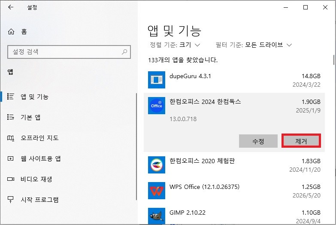
Task: Open 웹 사이트용 앱 settings
Action: [40, 158]
